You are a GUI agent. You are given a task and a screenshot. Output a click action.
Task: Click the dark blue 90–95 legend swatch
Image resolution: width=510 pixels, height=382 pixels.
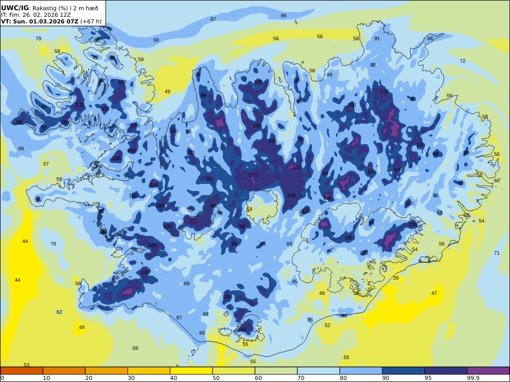pyautogui.click(x=403, y=371)
